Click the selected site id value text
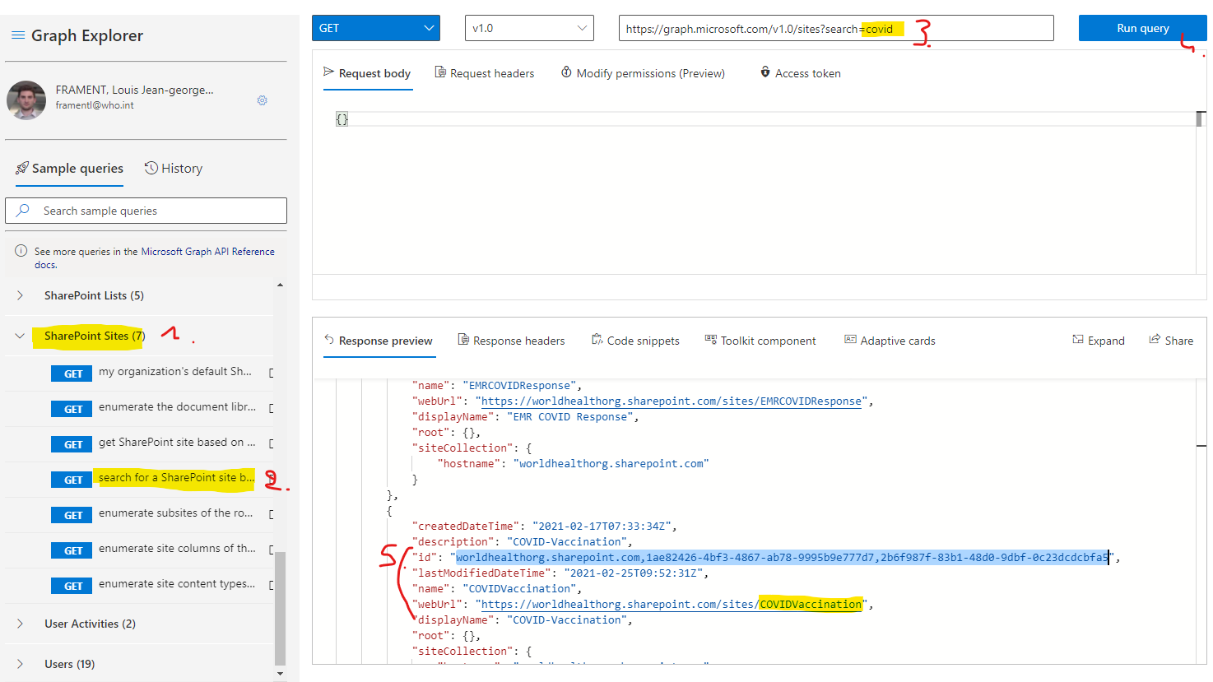The height and width of the screenshot is (682, 1213). click(782, 558)
